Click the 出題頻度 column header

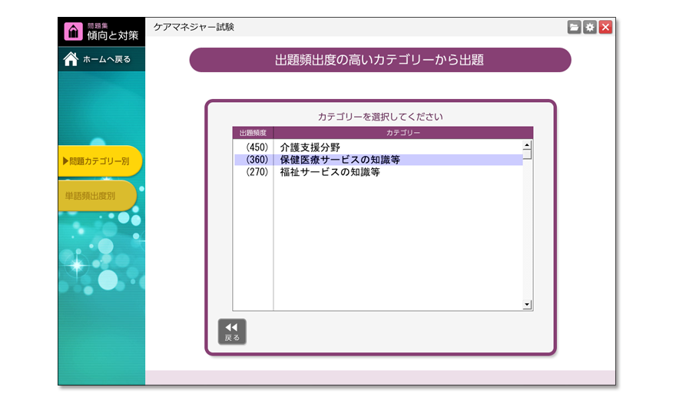253,133
